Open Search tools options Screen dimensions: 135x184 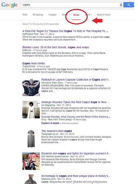104,15
